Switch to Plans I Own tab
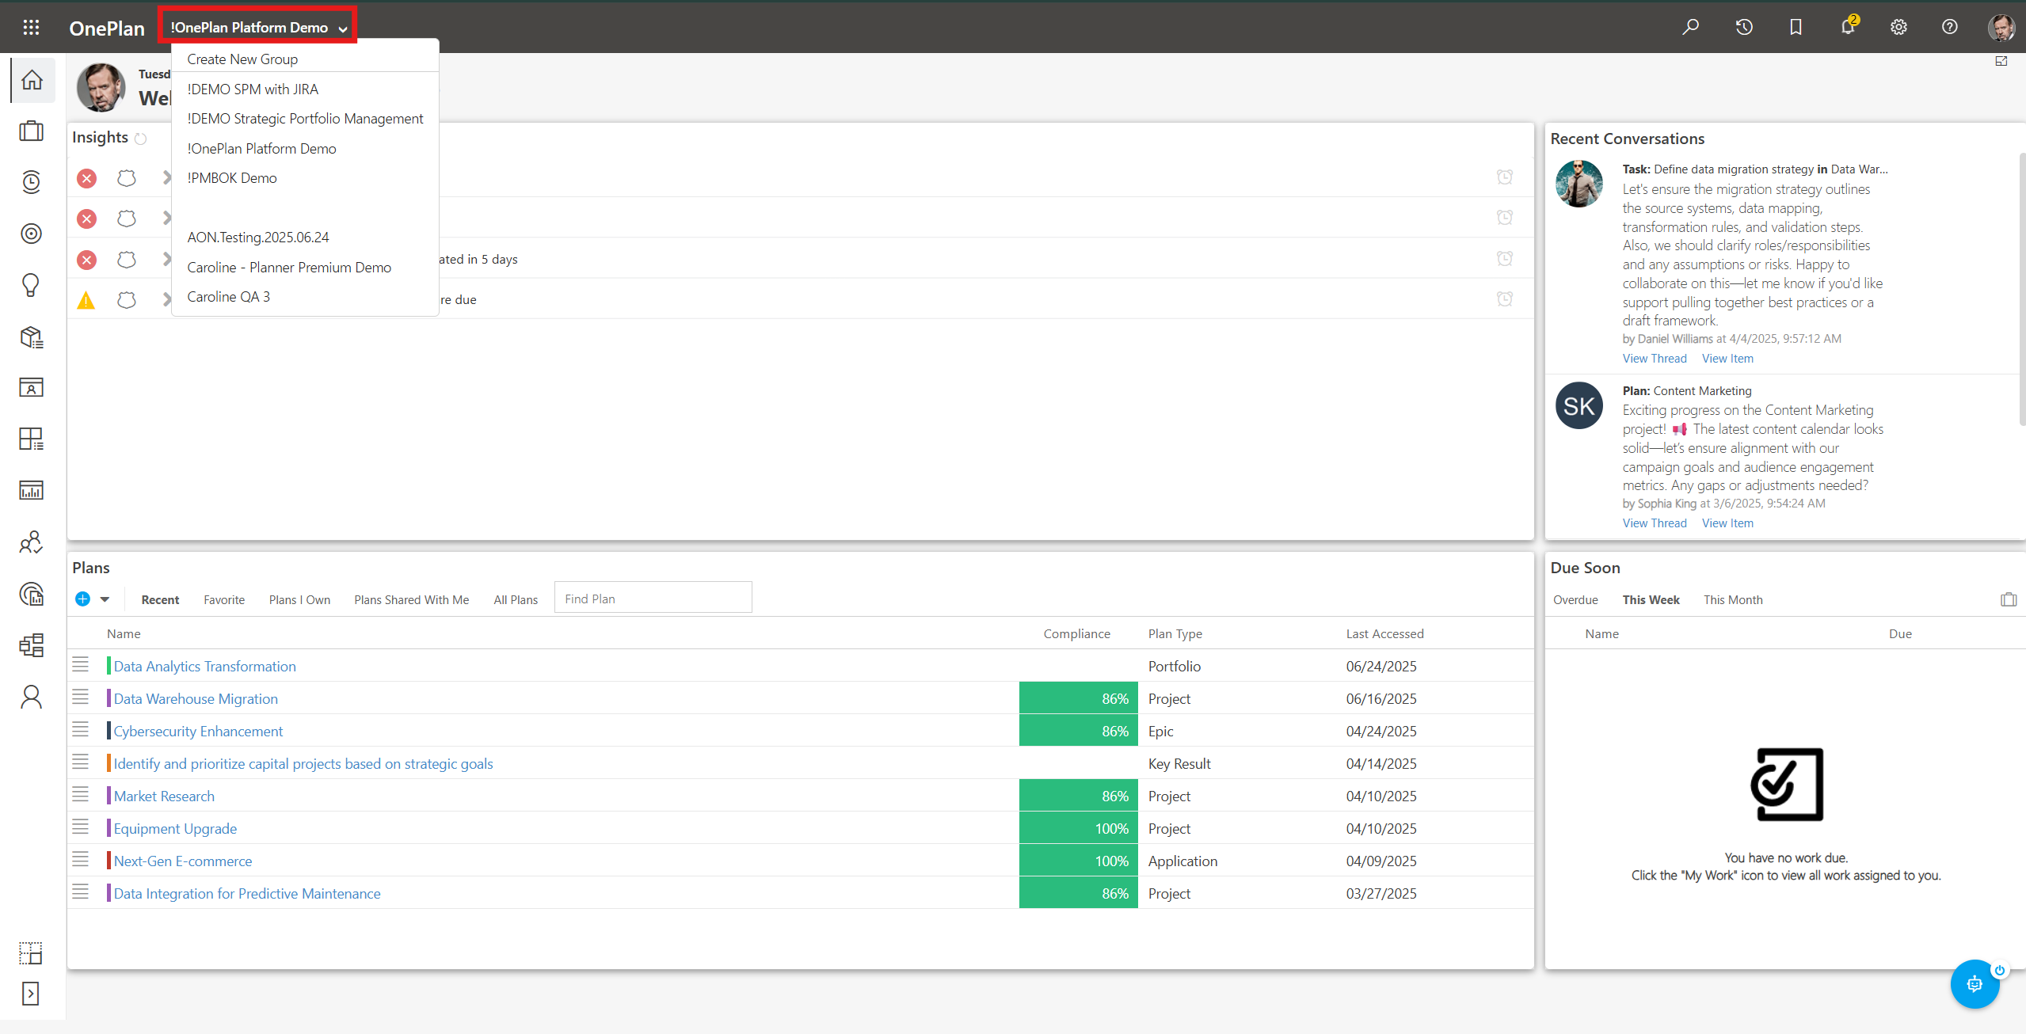The image size is (2026, 1034). tap(299, 600)
